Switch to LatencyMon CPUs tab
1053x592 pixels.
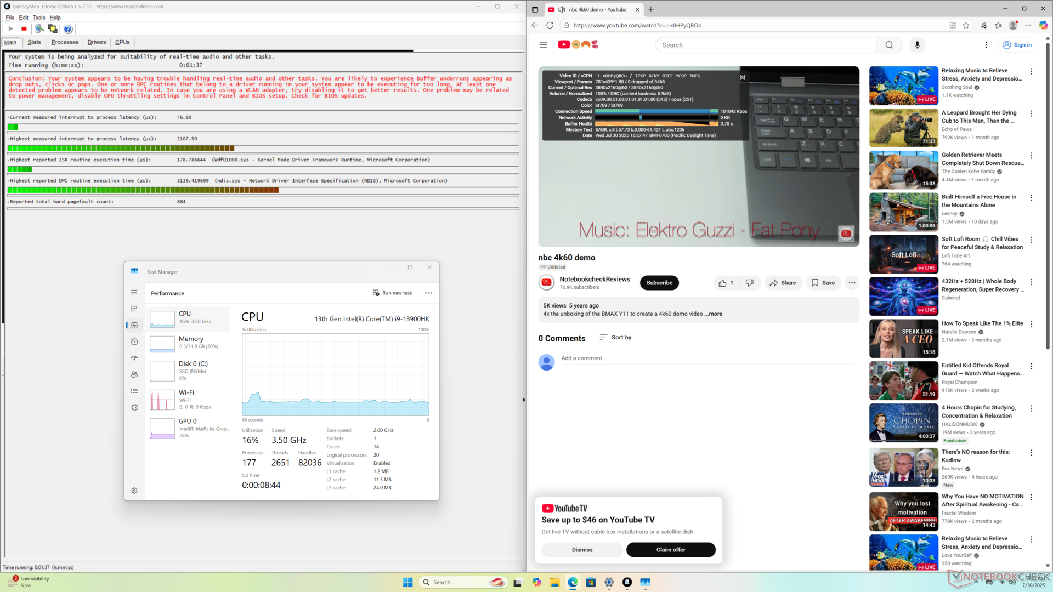pyautogui.click(x=122, y=42)
